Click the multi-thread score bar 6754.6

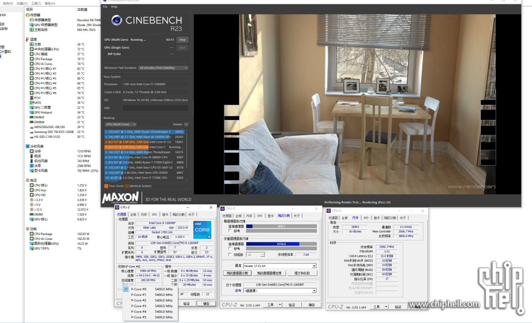(x=281, y=244)
